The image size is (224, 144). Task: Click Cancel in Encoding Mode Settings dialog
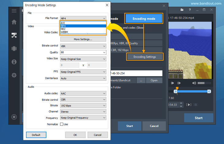(98, 135)
